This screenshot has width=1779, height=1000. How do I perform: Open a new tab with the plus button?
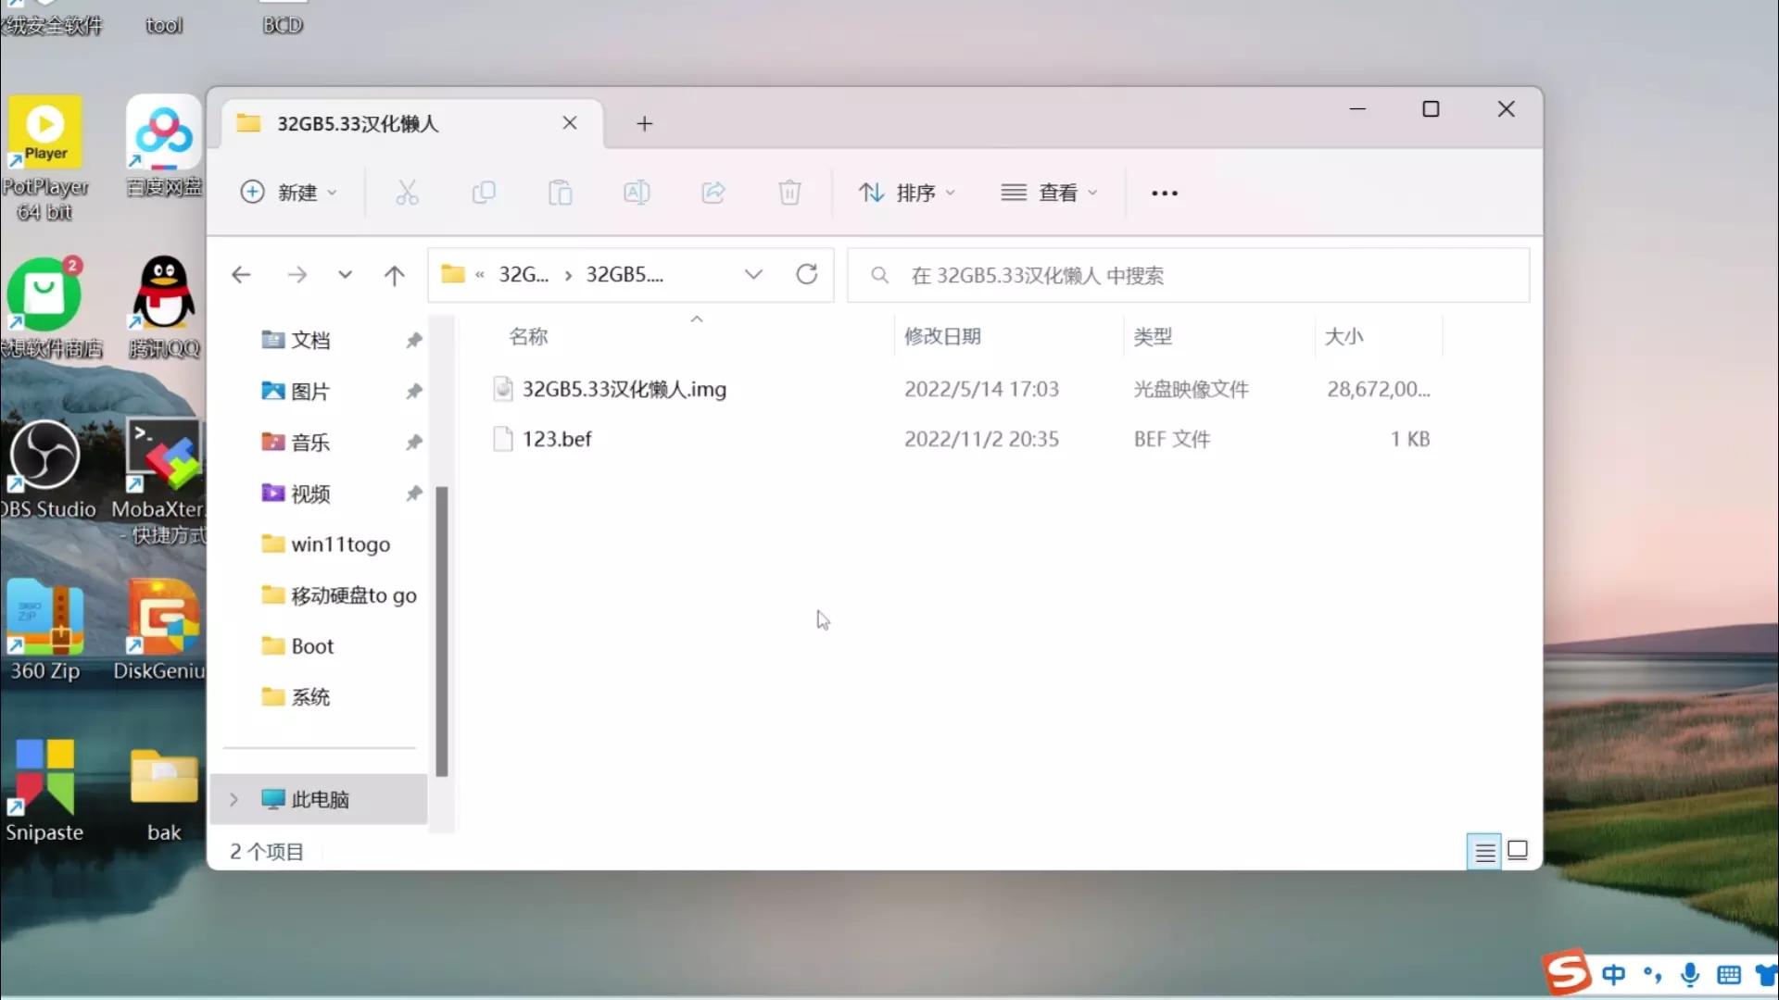click(644, 123)
